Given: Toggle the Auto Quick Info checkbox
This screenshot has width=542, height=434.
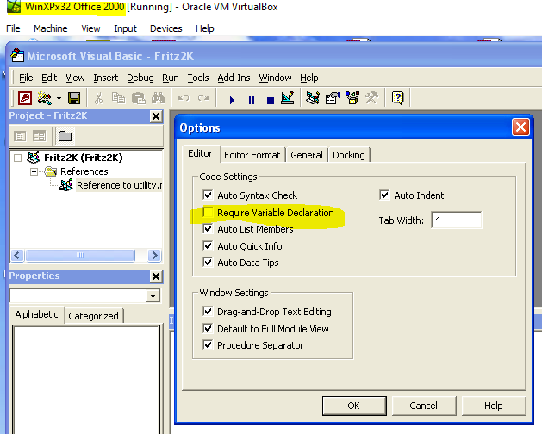Looking at the screenshot, I should (208, 245).
